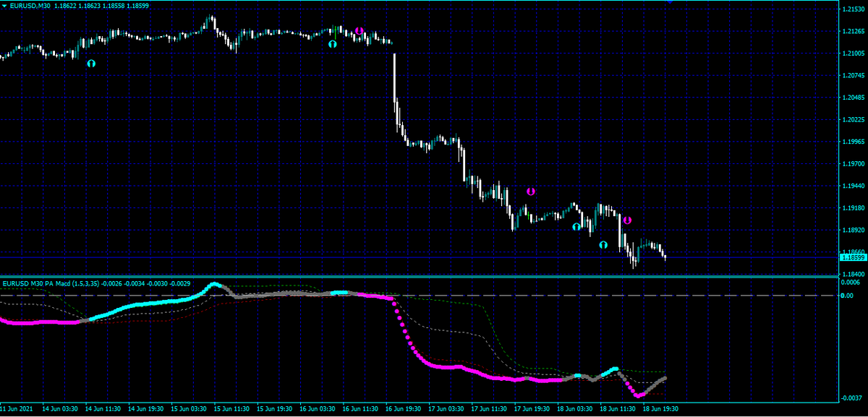Click price scale value 1.21530
The height and width of the screenshot is (417, 868).
[853, 9]
